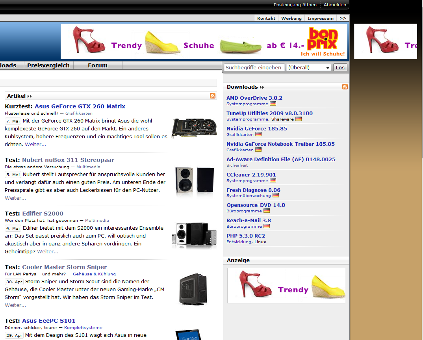Open the Impressum header link
This screenshot has width=423, height=340.
coord(321,18)
